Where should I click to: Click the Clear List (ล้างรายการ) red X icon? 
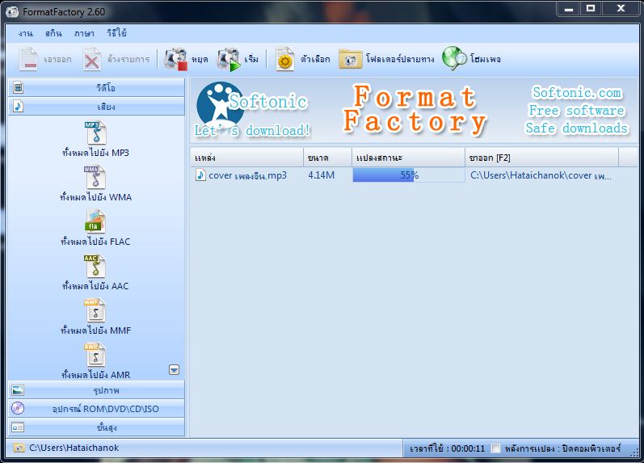pos(91,59)
